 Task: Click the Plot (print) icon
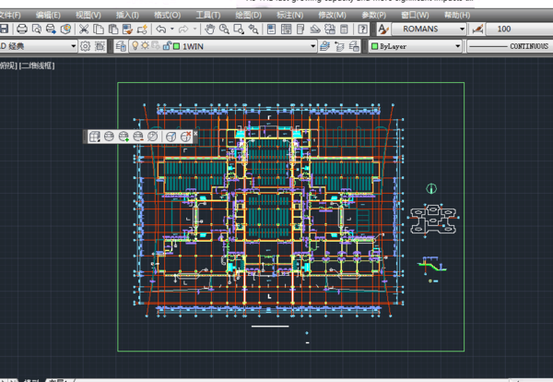[22, 30]
